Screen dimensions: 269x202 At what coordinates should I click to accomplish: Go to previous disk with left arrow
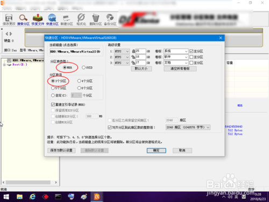point(7,34)
